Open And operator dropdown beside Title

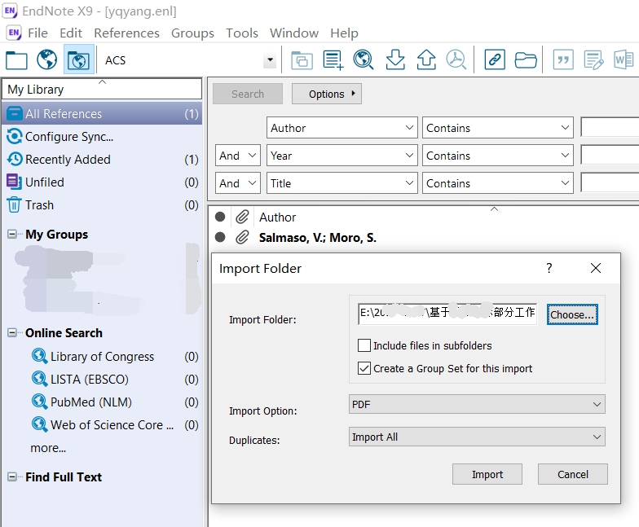tap(238, 183)
